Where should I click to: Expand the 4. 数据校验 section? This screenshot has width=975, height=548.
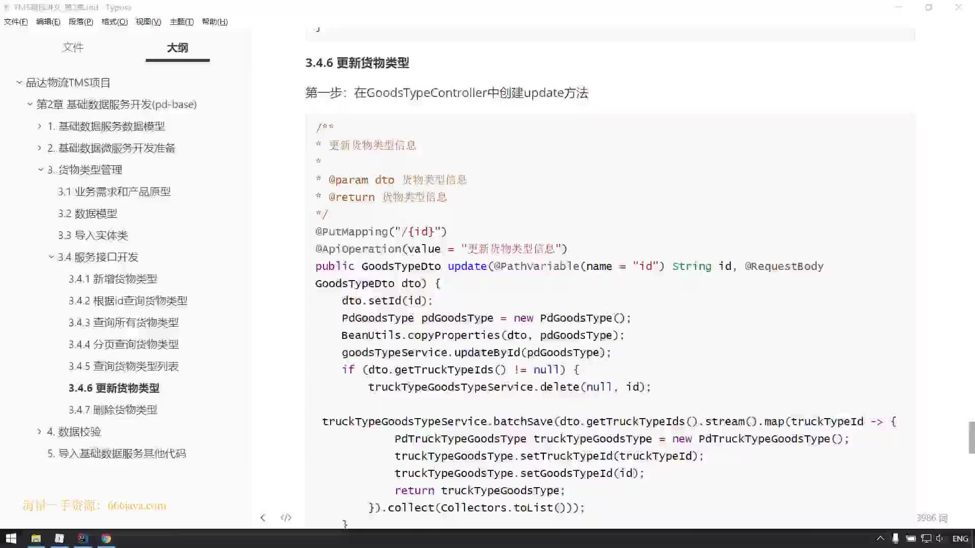click(40, 431)
